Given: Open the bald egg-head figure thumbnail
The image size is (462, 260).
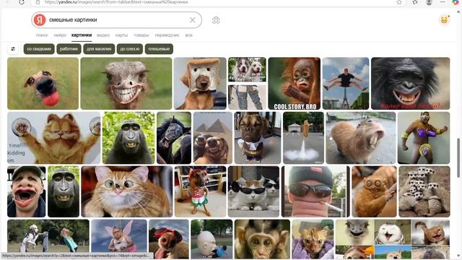Looking at the screenshot, I should pos(212,239).
